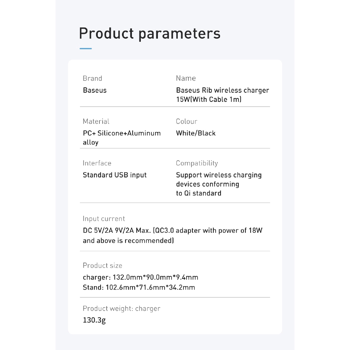Click the "Brand" label

92,78
